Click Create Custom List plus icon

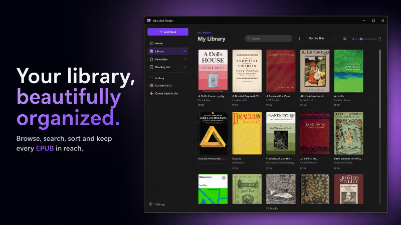point(151,93)
